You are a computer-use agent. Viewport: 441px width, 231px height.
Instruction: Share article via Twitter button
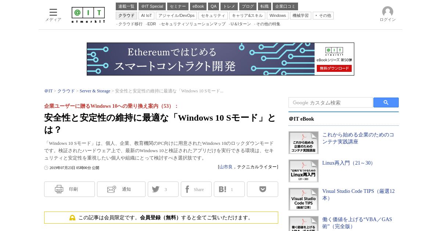click(x=163, y=189)
